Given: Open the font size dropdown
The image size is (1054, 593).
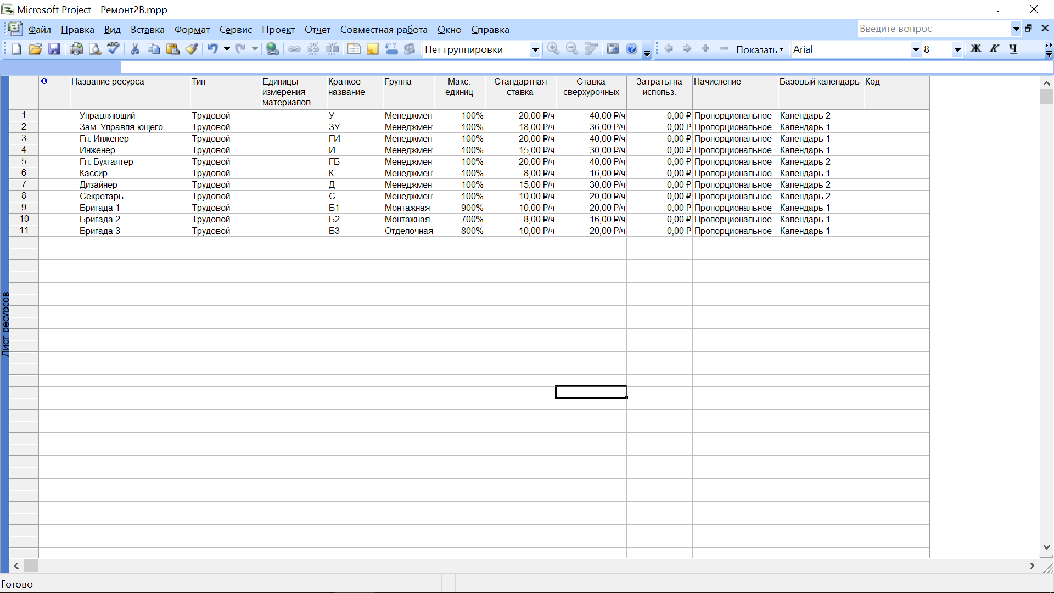Looking at the screenshot, I should (x=957, y=49).
